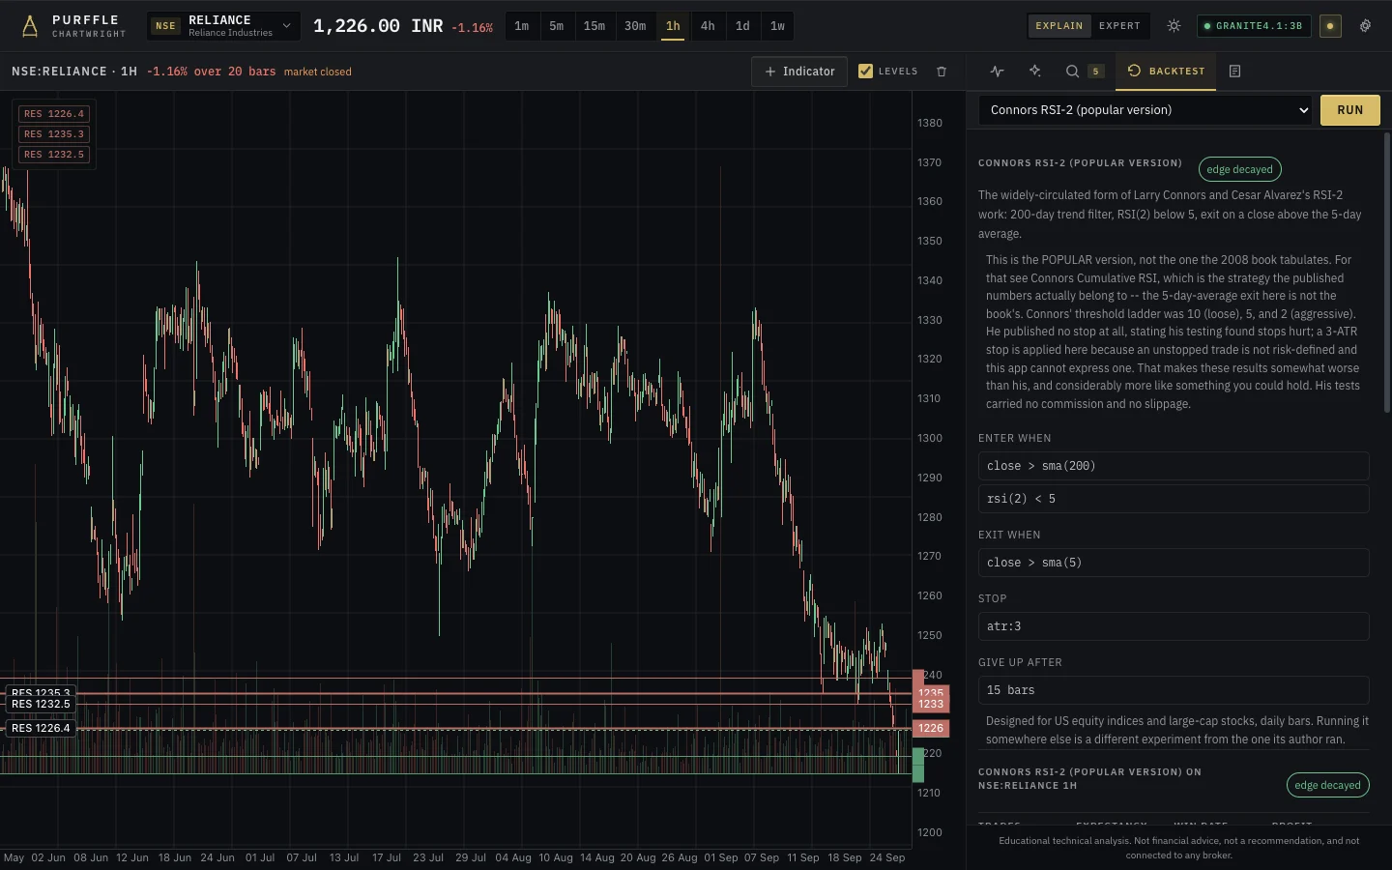This screenshot has height=870, width=1392.
Task: Open the notes document tab
Action: (1234, 72)
